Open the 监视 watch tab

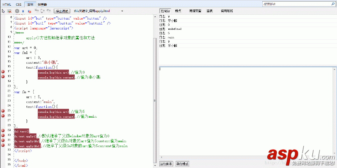pos(210,11)
